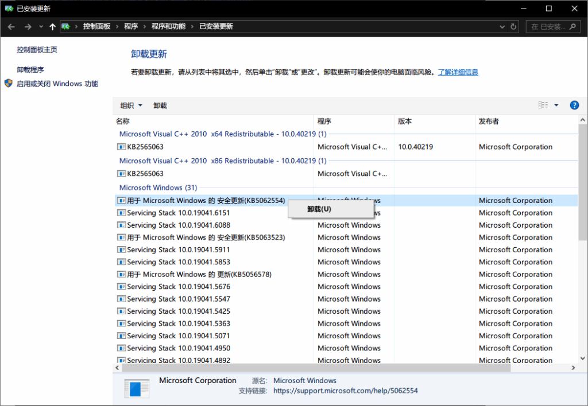The width and height of the screenshot is (588, 406).
Task: Click horizontal scrollbar right arrow
Action: (x=574, y=368)
